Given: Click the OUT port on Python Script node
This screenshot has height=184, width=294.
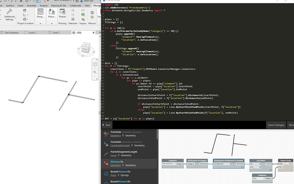Looking at the screenshot, I should [291, 164].
